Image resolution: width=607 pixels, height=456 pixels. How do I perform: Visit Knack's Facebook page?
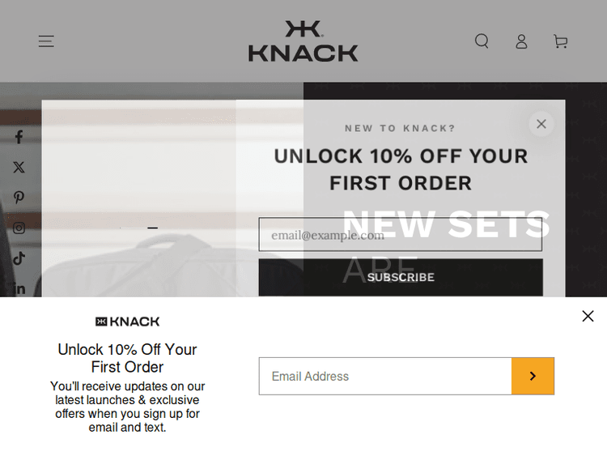pyautogui.click(x=19, y=137)
